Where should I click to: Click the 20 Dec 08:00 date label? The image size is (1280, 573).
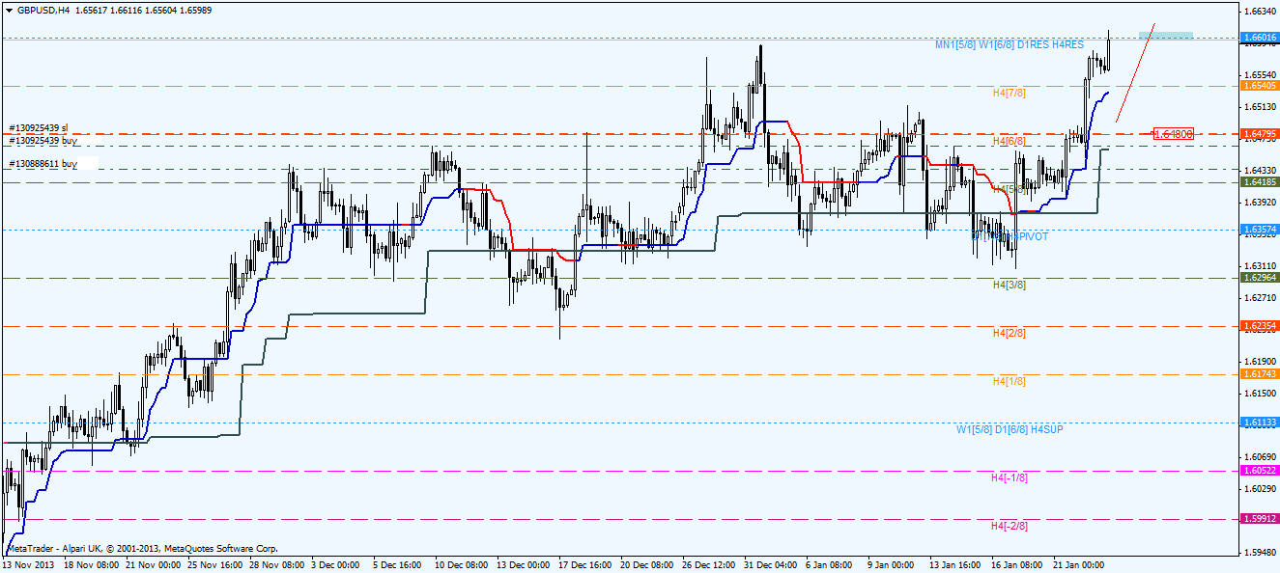coord(647,564)
